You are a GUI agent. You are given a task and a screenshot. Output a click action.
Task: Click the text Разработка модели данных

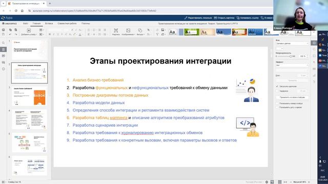[98, 103]
